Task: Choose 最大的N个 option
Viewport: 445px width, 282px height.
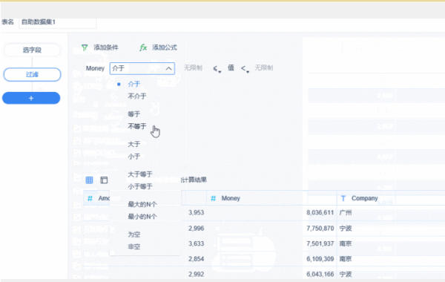Action: click(142, 205)
